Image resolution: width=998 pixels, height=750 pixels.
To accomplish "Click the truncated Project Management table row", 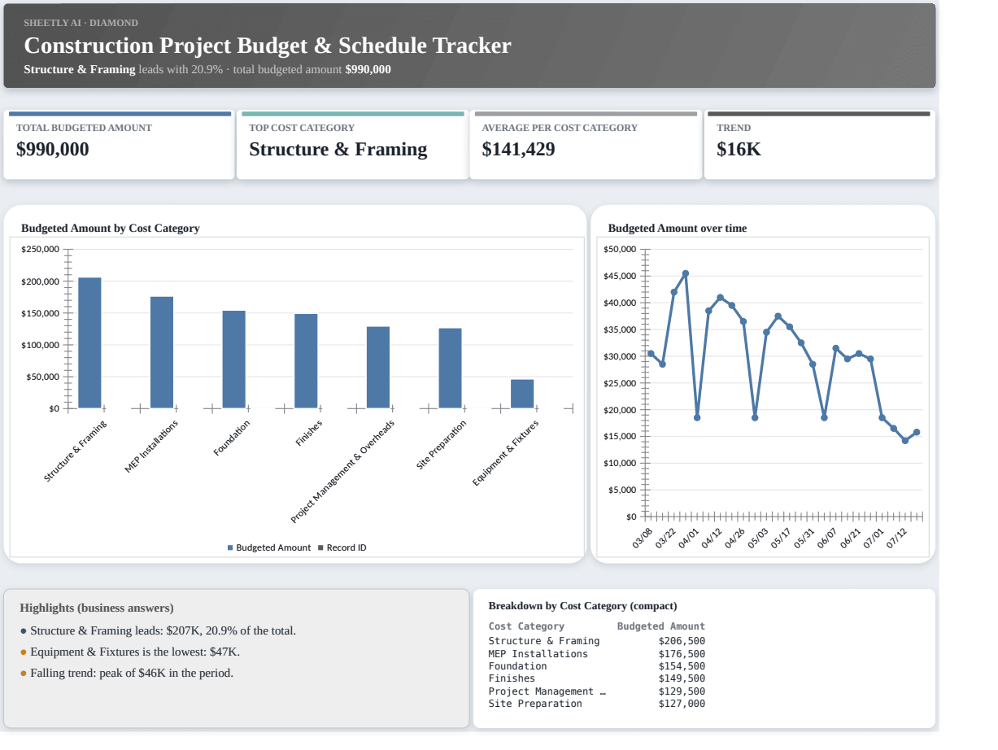I will coord(597,691).
